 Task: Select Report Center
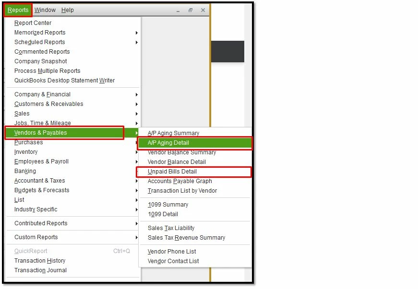(73, 23)
